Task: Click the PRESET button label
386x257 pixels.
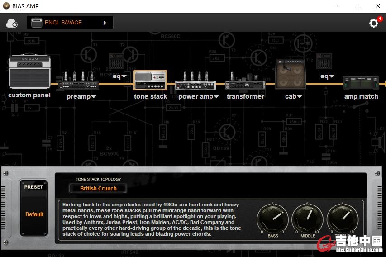Action: (x=33, y=187)
